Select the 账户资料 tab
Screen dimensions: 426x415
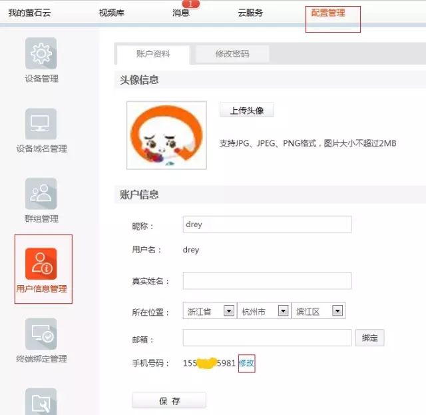coord(152,54)
